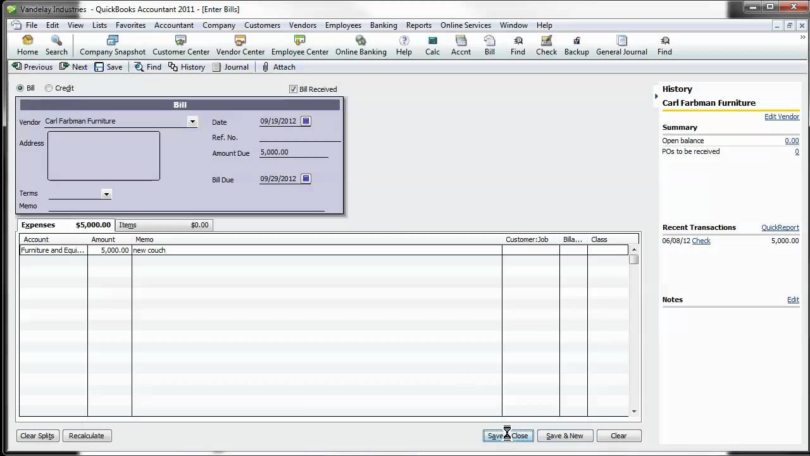Click the Bill toolbar icon
Viewport: 810px width, 456px height.
[490, 46]
